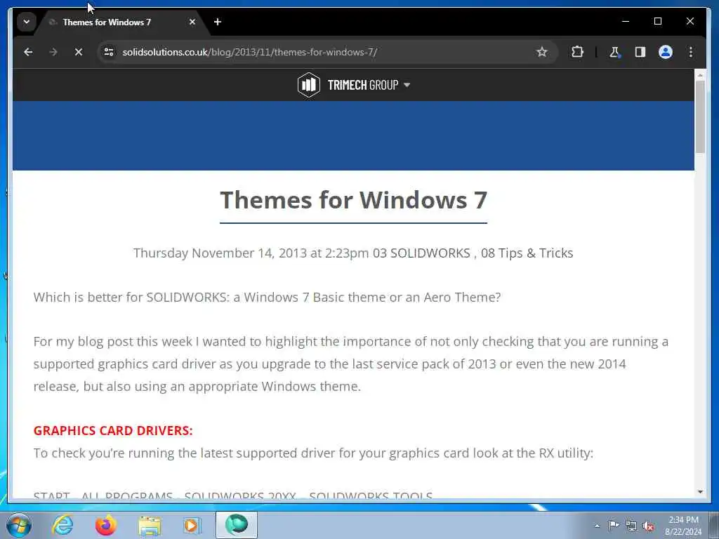Click the scrollbar up arrow
The image size is (719, 539).
pos(700,74)
